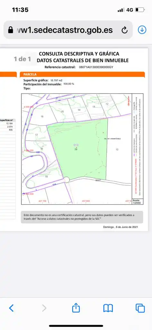Open the bookmarks book icon
152x330 pixels.
[x=108, y=308]
